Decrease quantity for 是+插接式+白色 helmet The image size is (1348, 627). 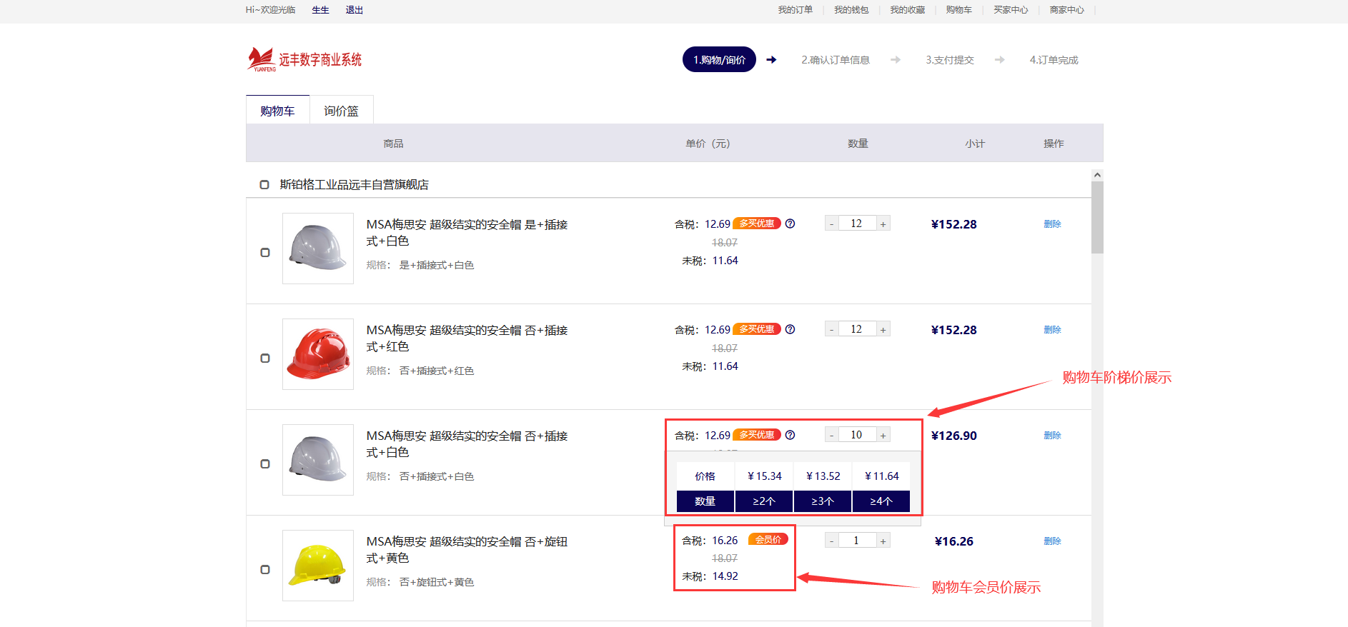[831, 224]
